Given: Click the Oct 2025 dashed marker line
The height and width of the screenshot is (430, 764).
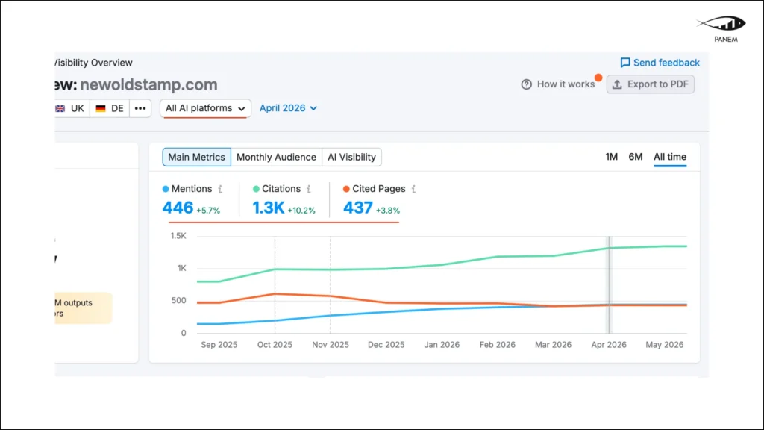Looking at the screenshot, I should [x=275, y=284].
